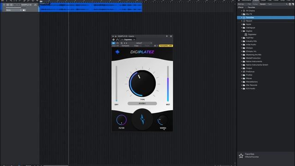The width and height of the screenshot is (295, 166).
Task: Click the Digiplatez plugin icon in browser tree
Action: coord(246,35)
